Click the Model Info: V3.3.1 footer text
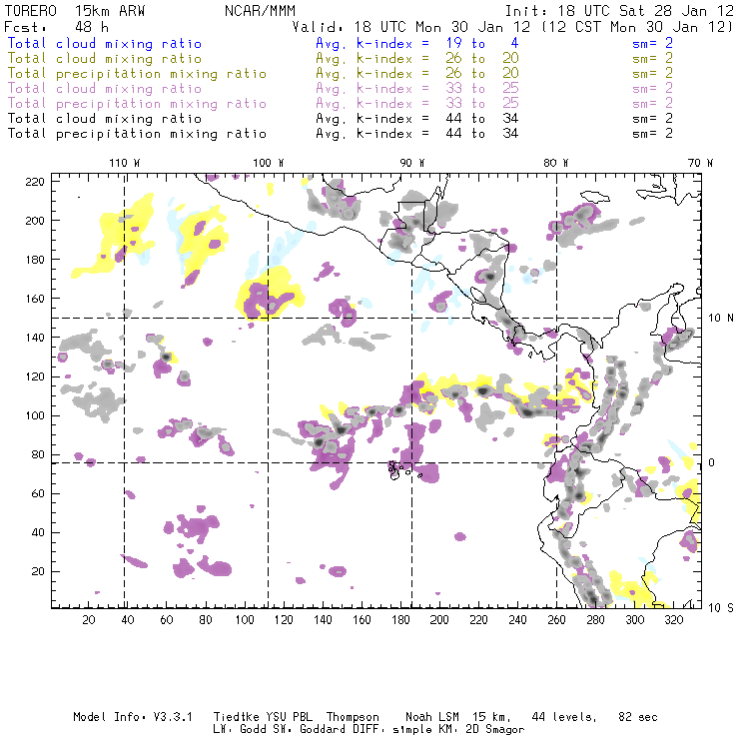 pyautogui.click(x=133, y=717)
